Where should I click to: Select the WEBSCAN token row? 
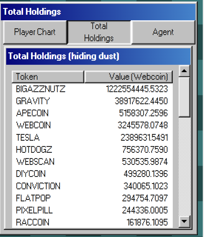[92, 162]
